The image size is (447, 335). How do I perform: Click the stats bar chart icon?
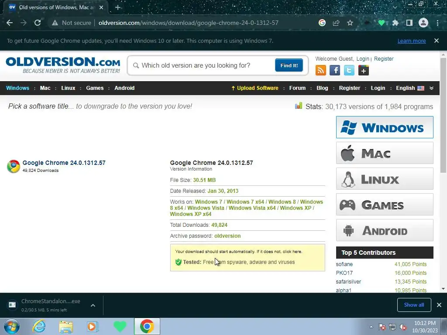click(299, 106)
